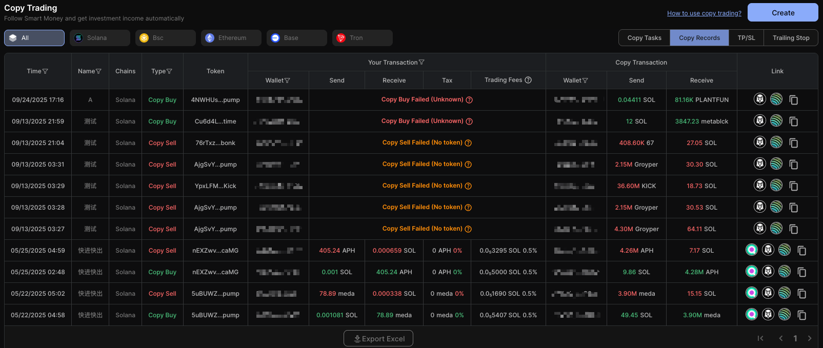Open help for the YpxLFM...Kick Copy Sell Failed
The image size is (823, 348).
[x=468, y=186]
